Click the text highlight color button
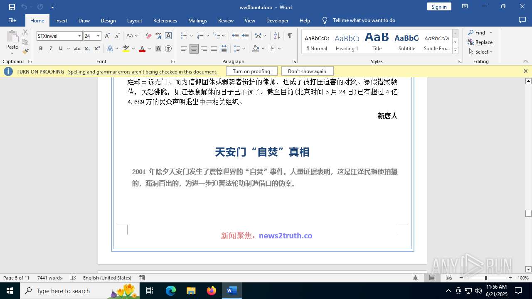532x299 pixels. (126, 49)
